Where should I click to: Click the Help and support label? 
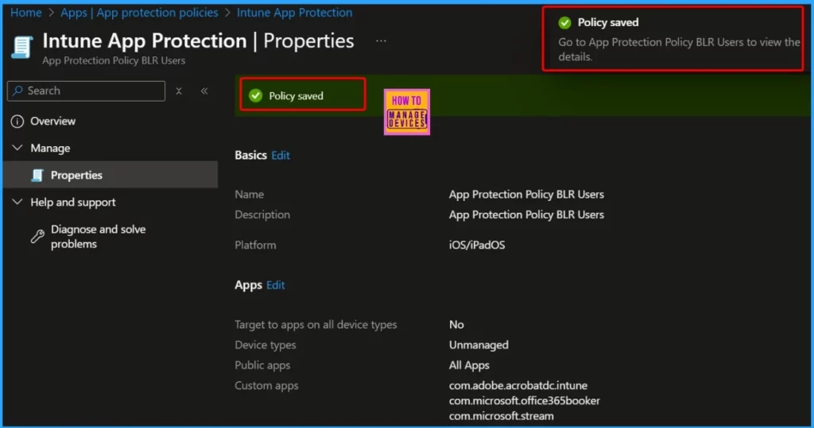[x=72, y=202]
